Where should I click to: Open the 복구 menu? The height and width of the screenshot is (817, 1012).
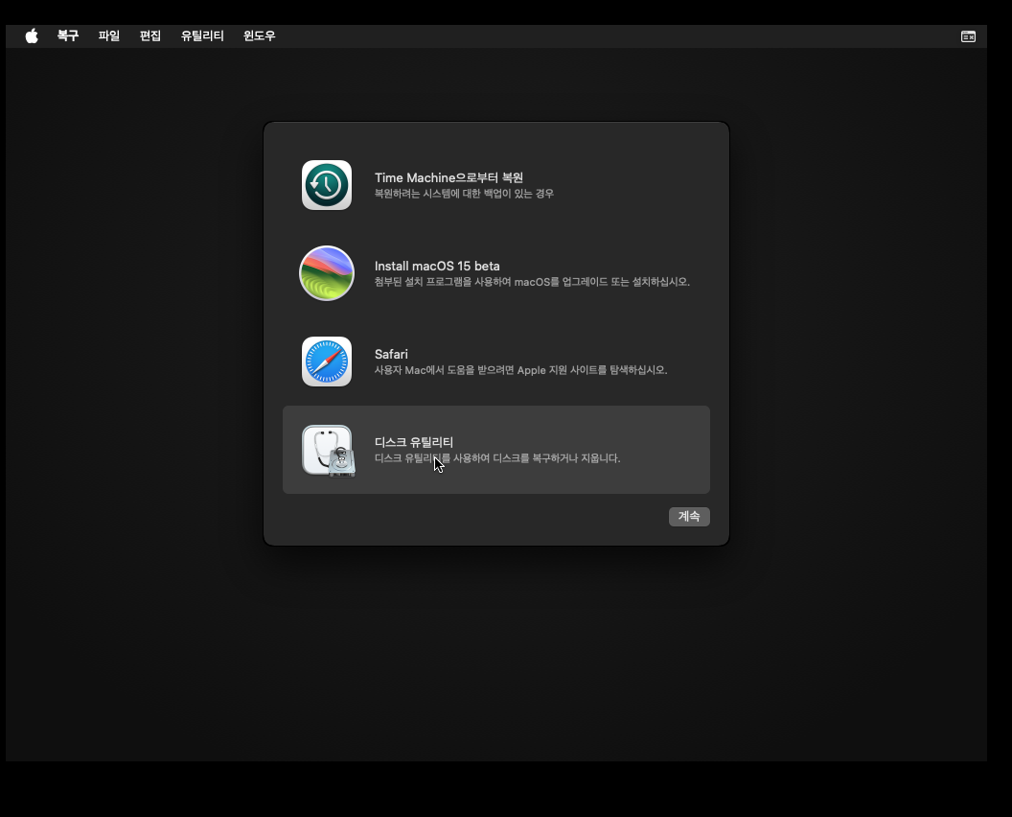68,36
